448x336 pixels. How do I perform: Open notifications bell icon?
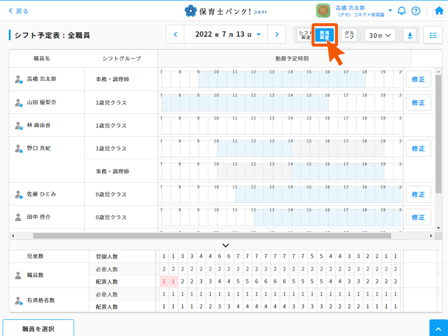pyautogui.click(x=402, y=11)
